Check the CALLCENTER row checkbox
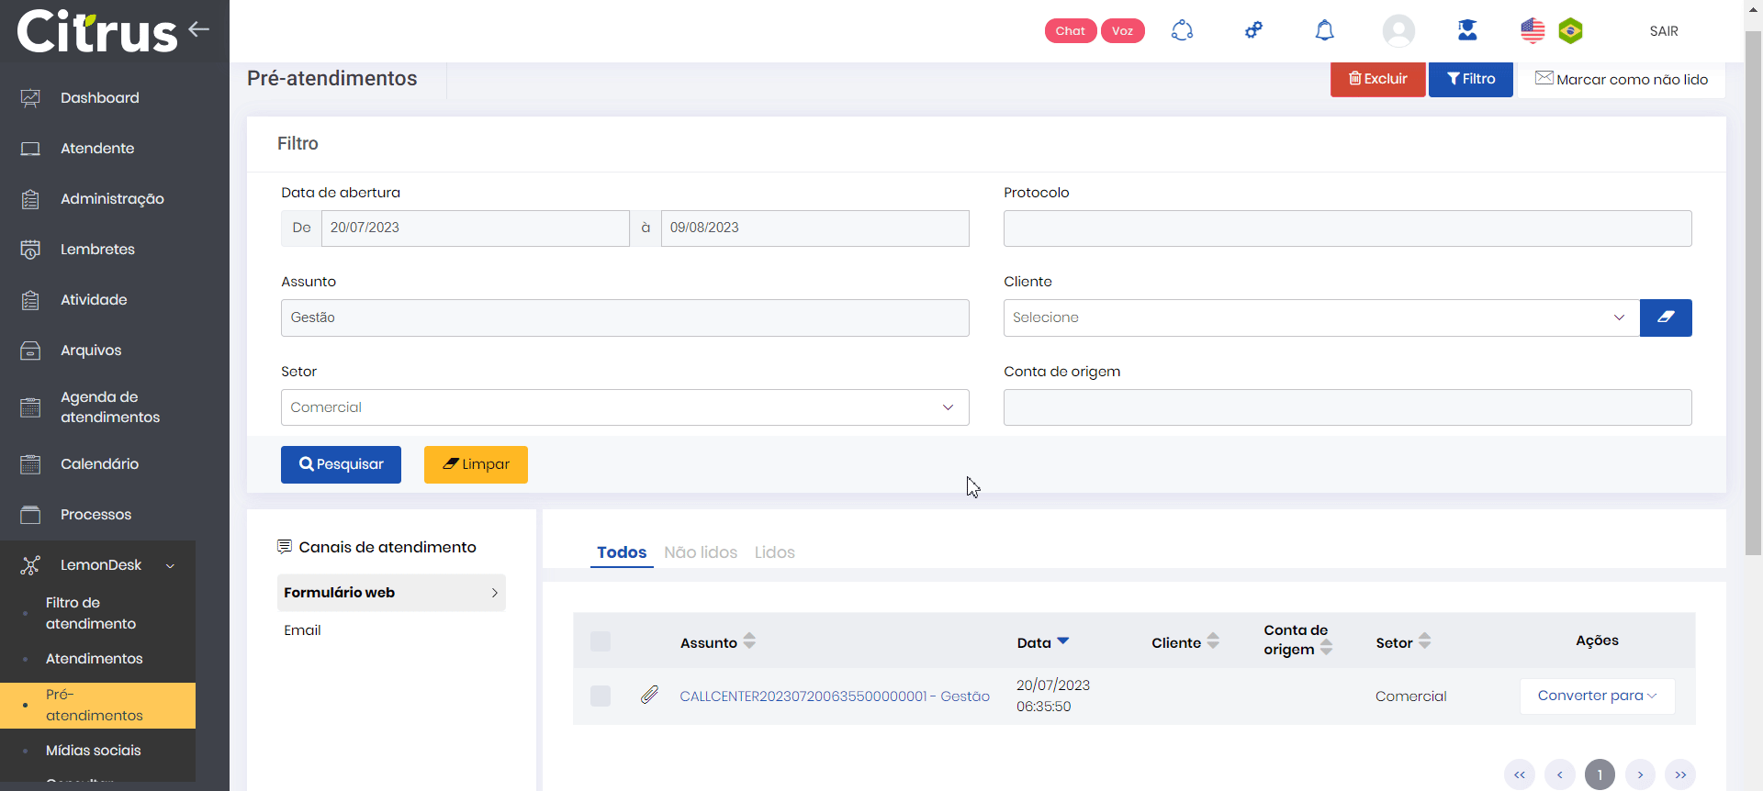 (601, 696)
